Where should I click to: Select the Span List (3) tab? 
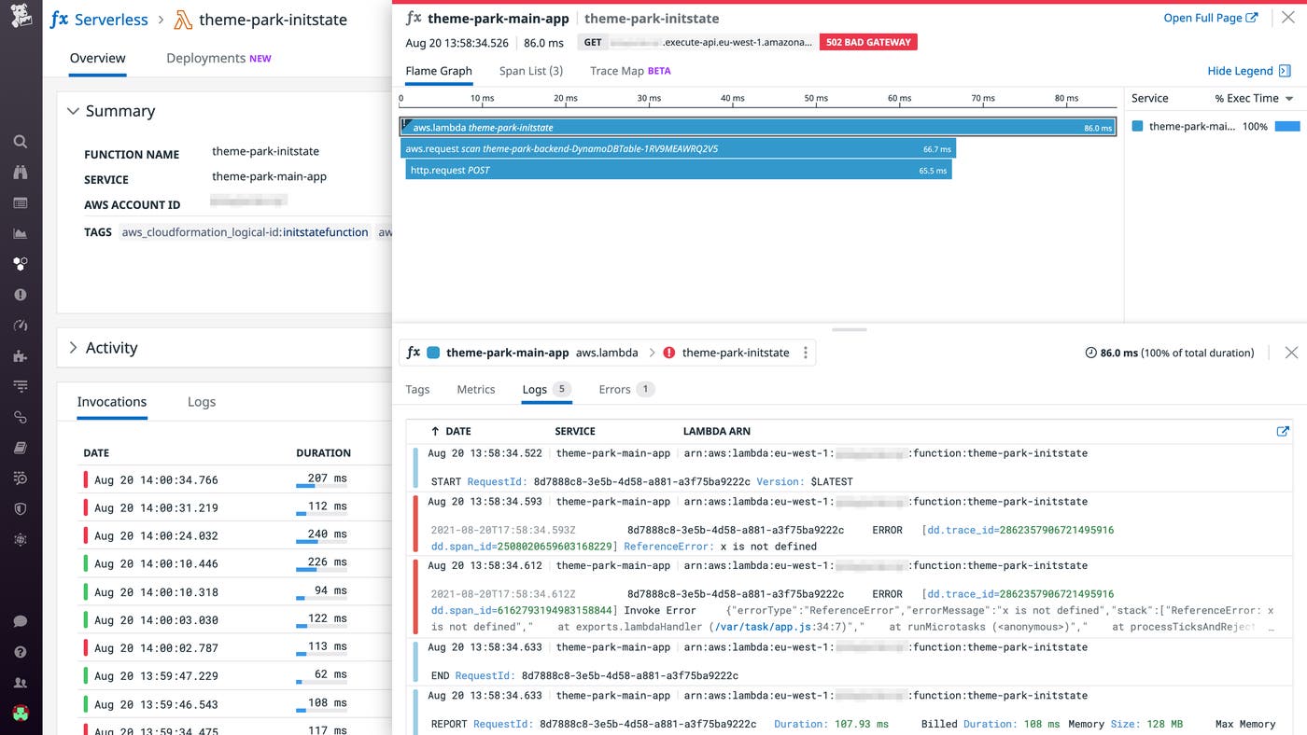(531, 71)
